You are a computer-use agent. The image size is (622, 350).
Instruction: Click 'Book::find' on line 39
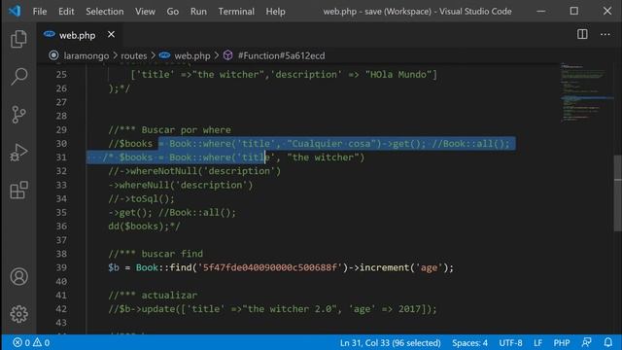(164, 267)
